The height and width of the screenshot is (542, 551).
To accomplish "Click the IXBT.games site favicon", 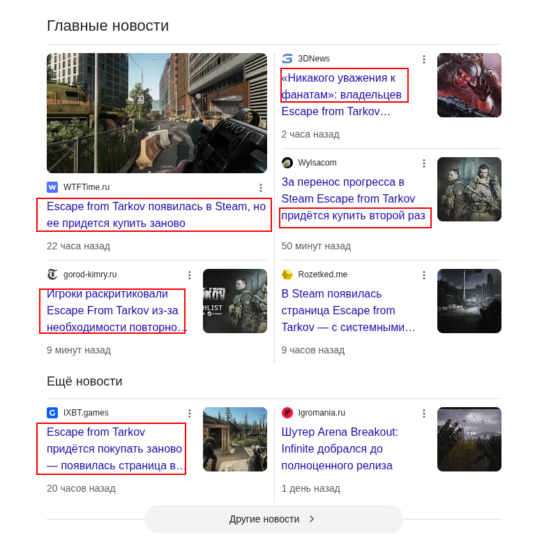I will tap(52, 413).
